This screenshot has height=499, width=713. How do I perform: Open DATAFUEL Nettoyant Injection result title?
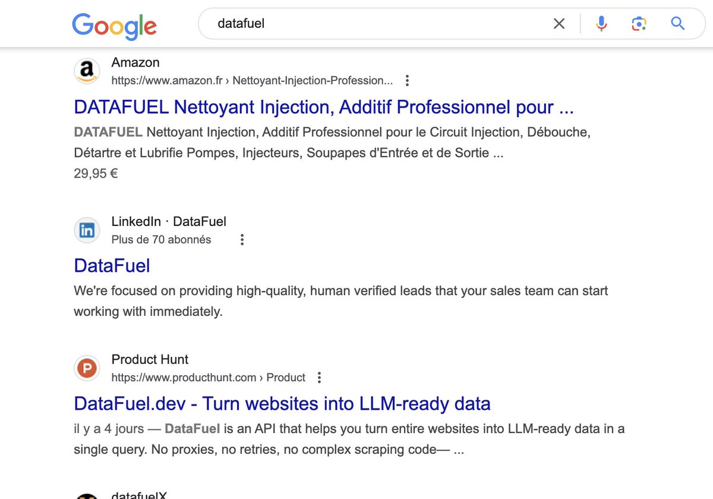click(x=324, y=108)
